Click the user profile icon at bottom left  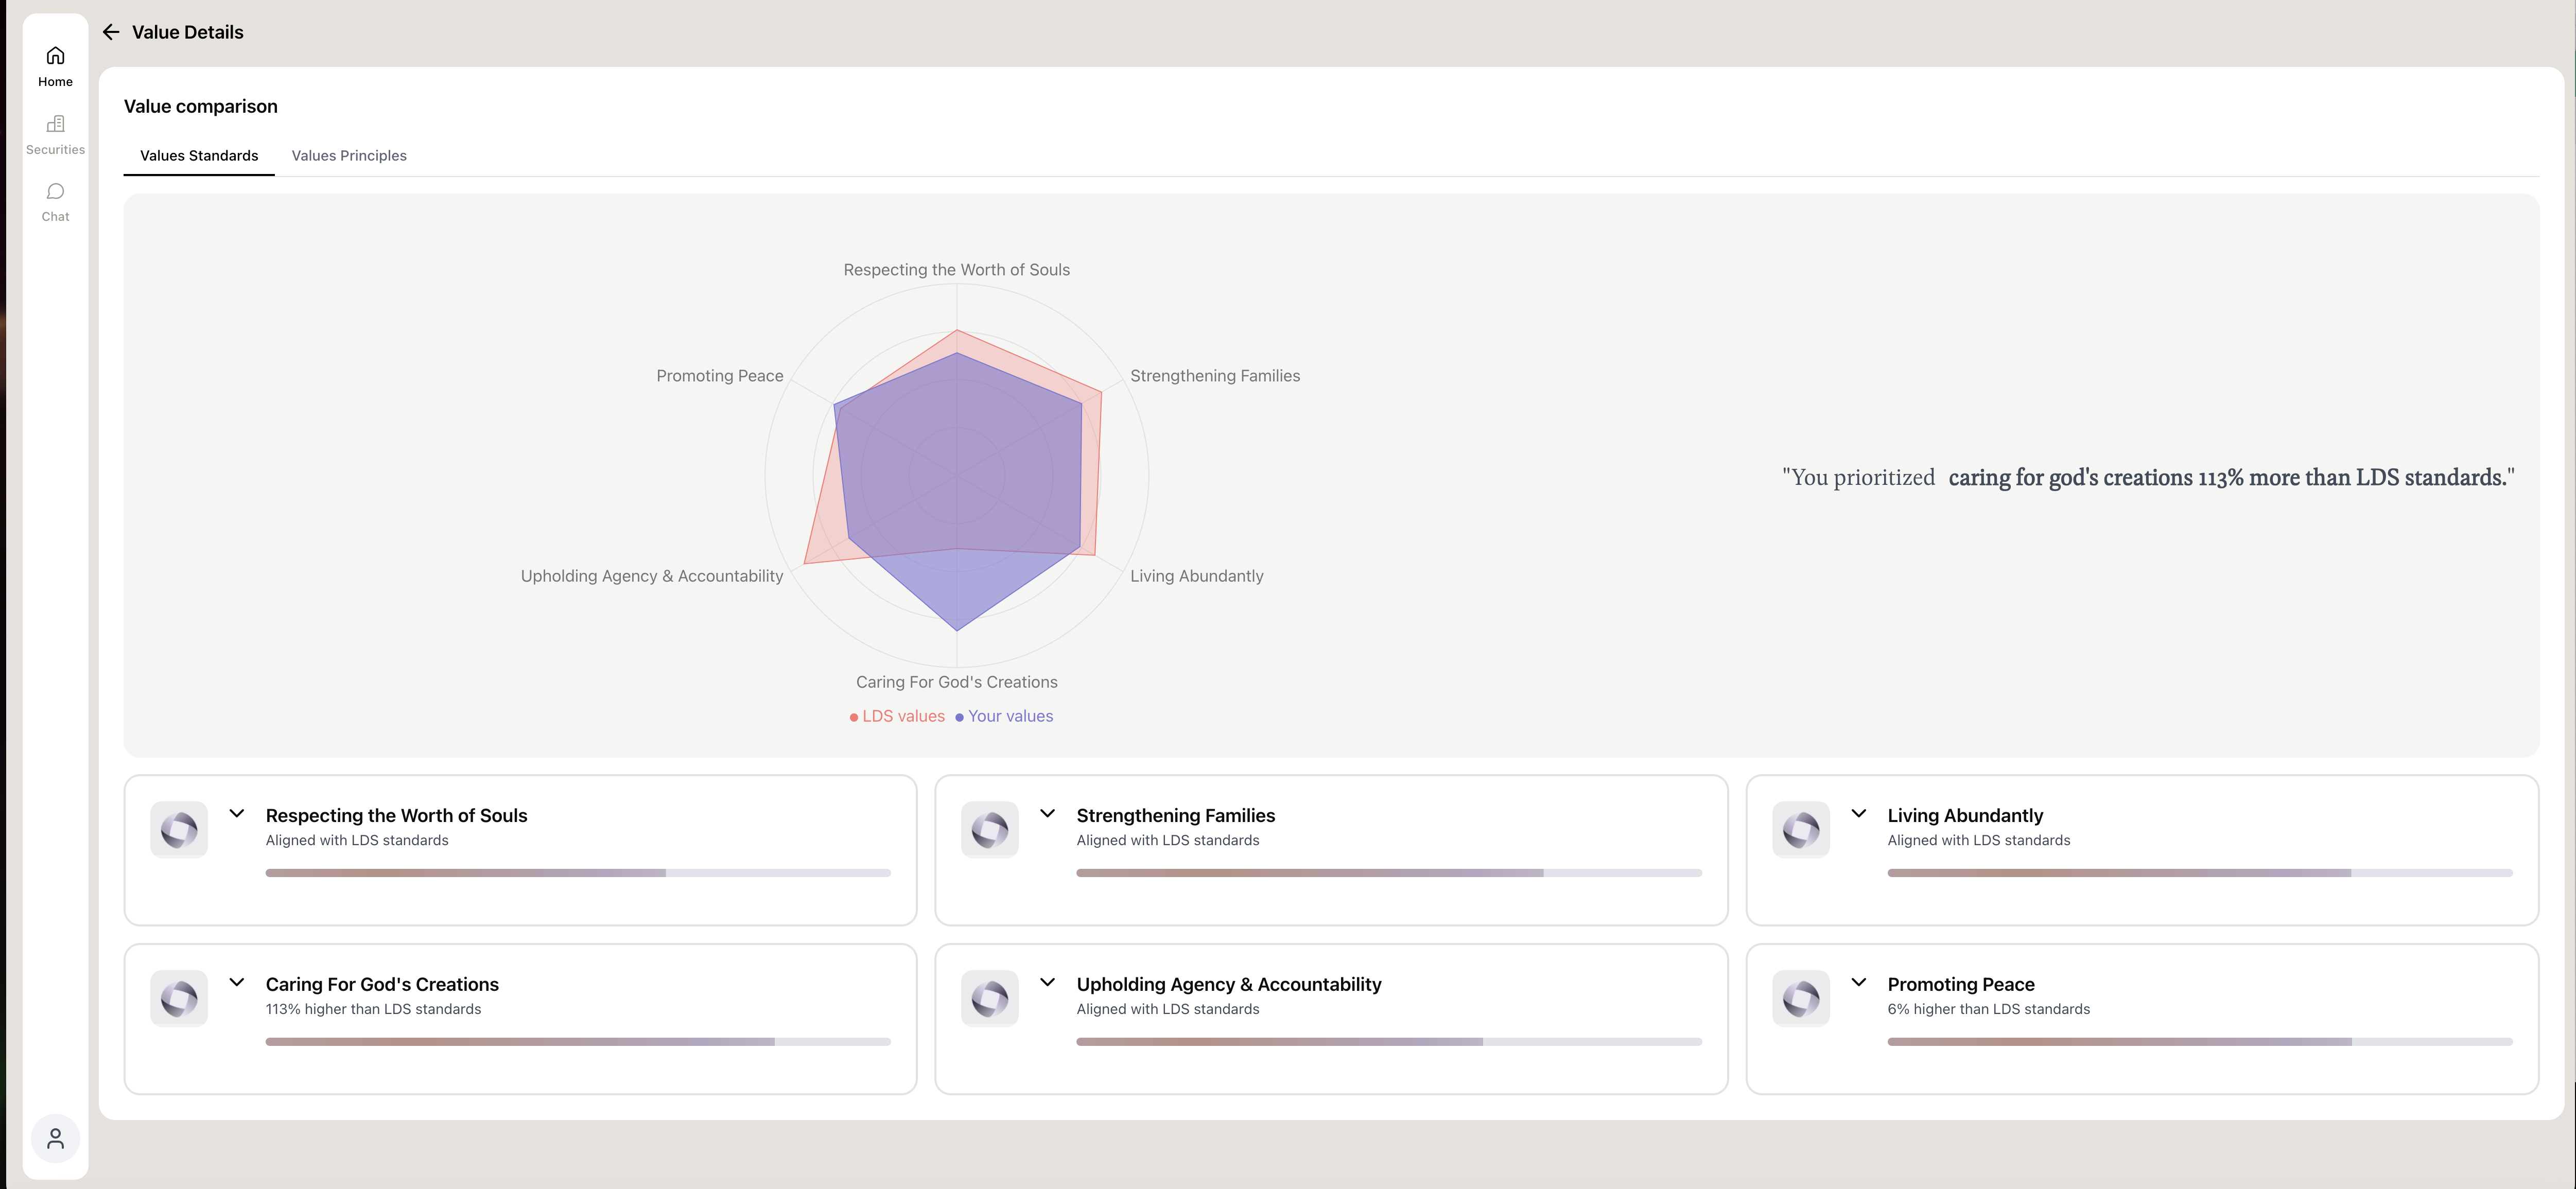(55, 1138)
